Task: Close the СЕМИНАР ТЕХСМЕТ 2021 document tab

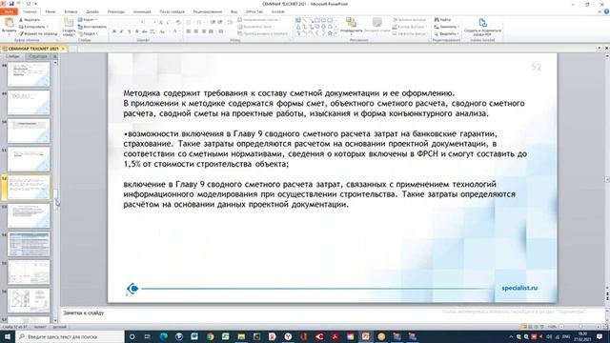Action: point(63,49)
